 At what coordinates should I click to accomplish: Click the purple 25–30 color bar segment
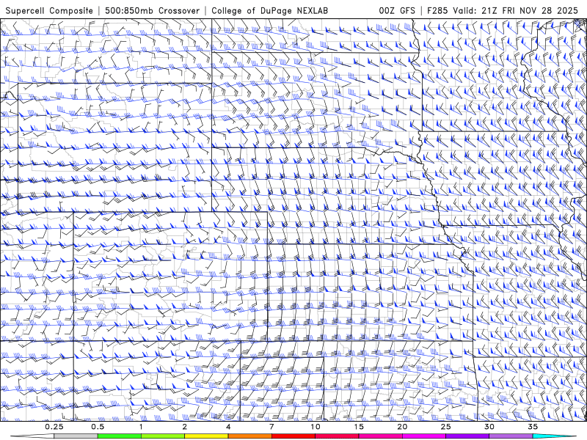[467, 436]
